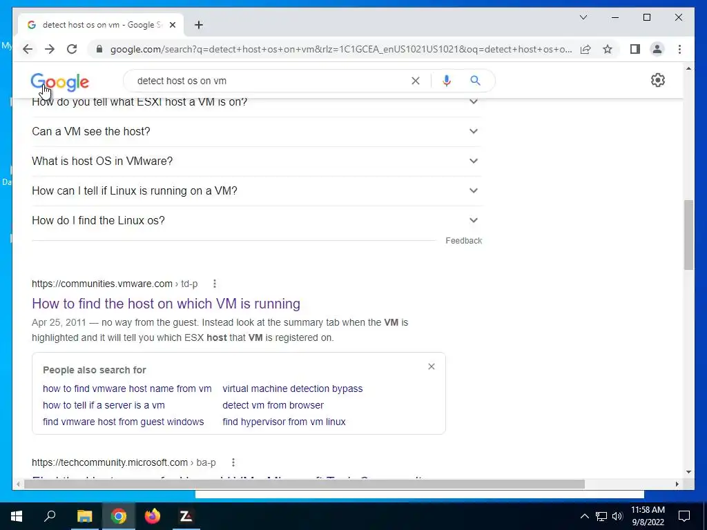Viewport: 707px width, 530px height.
Task: Search 'find hypervisor from vm linux'
Action: (284, 422)
